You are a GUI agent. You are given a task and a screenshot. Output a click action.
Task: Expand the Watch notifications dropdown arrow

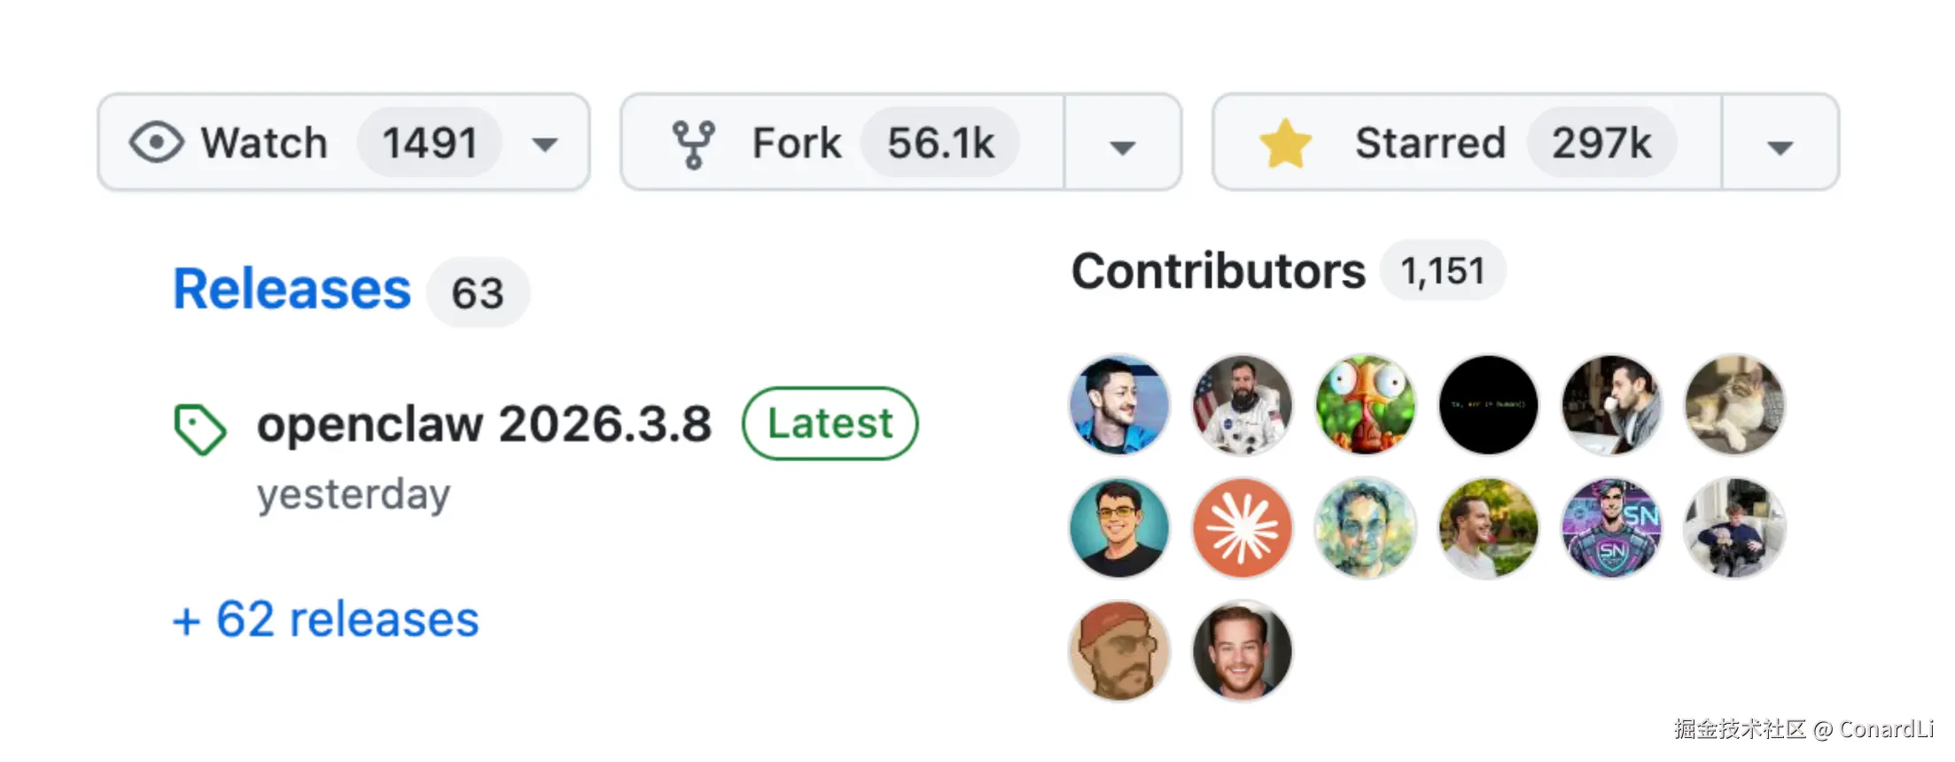coord(545,144)
